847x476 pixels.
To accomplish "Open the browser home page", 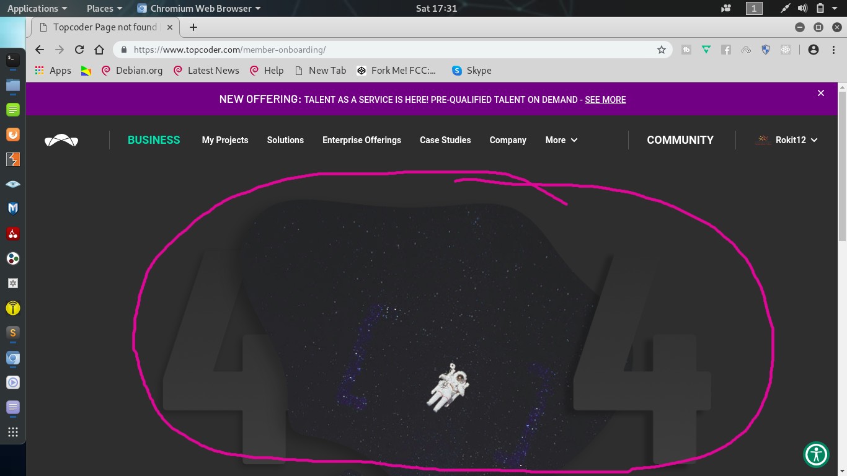I will pos(99,50).
